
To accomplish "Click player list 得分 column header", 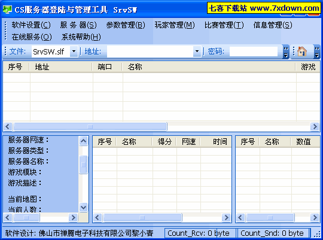I will coord(164,142).
